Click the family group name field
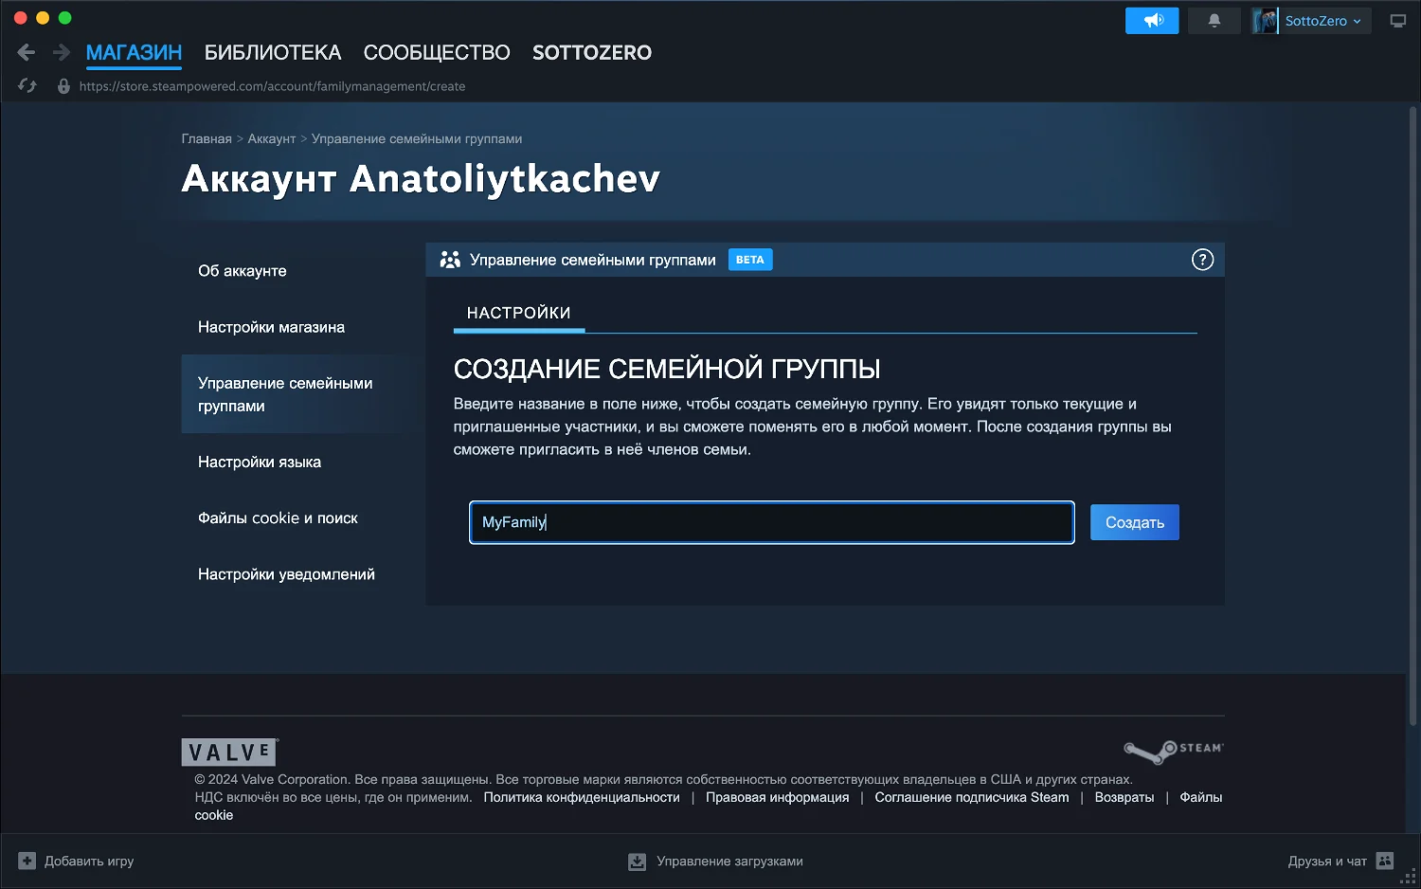The height and width of the screenshot is (889, 1421). (772, 522)
